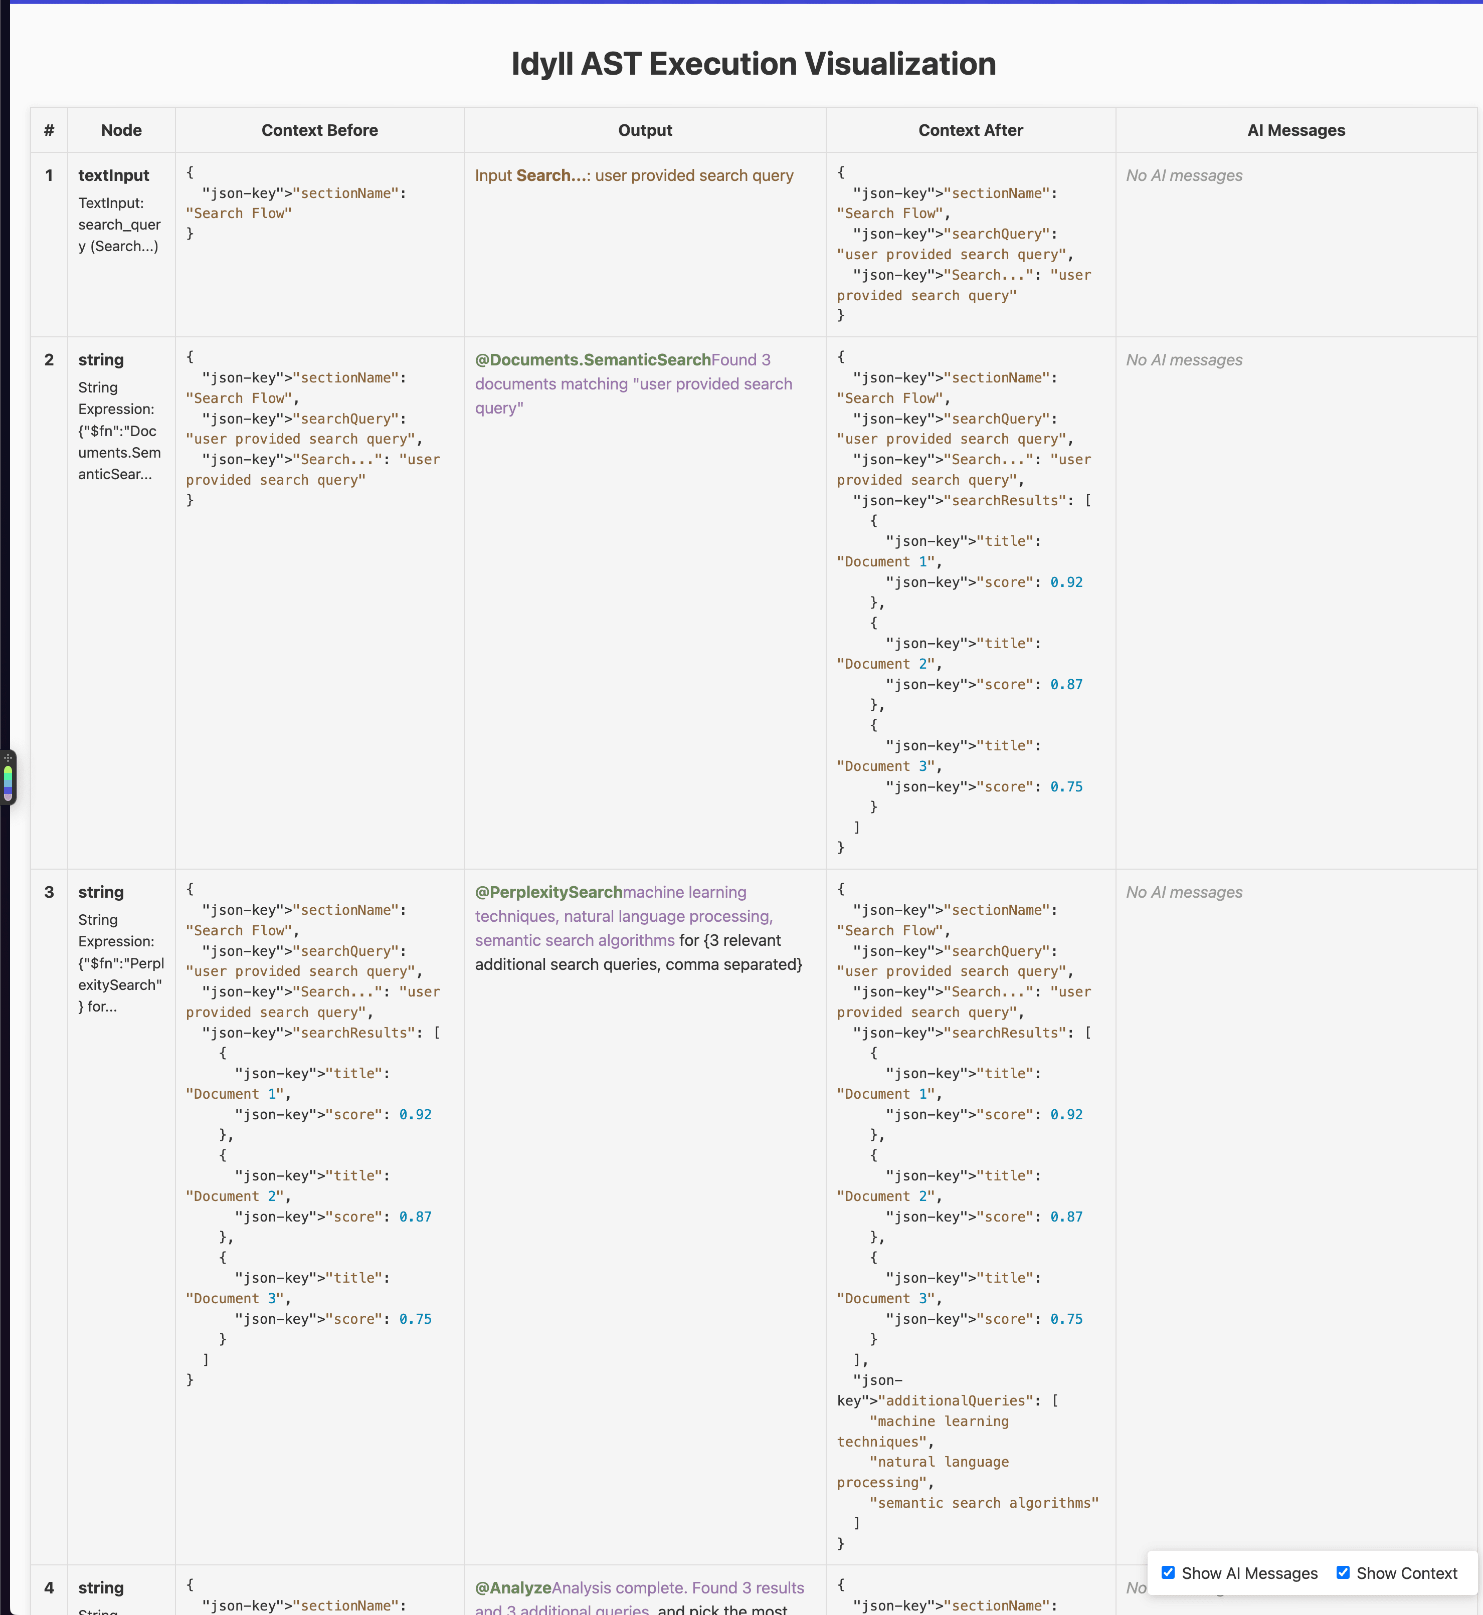Click 'TextInput: search_query (Search...)' description
This screenshot has width=1483, height=1615.
[119, 225]
